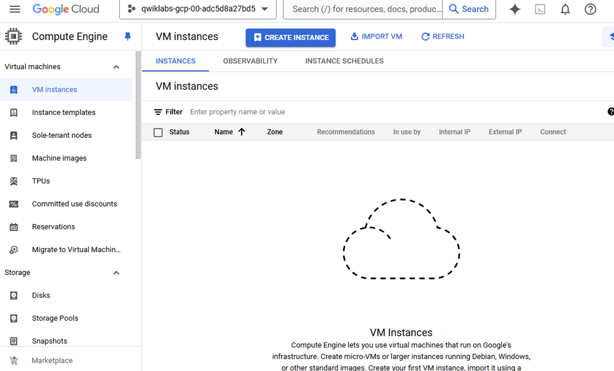Click the Marketplace cart icon
Screen dimensions: 614x371
(x=14, y=360)
